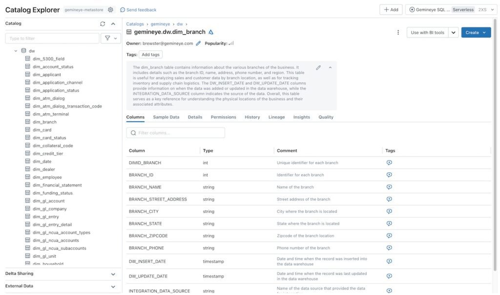
Task: Open the filter icon in the Catalog sidebar
Action: [106, 37]
